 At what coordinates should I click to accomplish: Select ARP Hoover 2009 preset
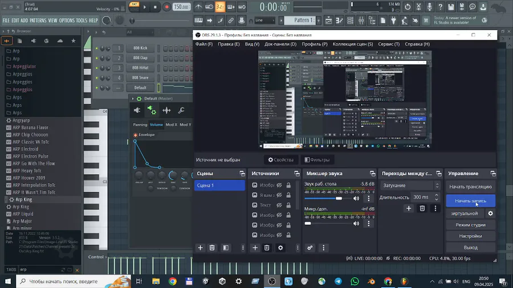point(29,178)
